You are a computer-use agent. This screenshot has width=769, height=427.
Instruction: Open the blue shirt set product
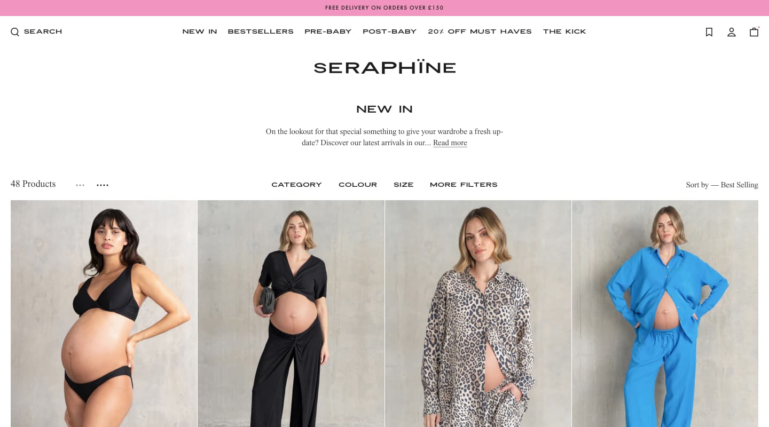(665, 313)
